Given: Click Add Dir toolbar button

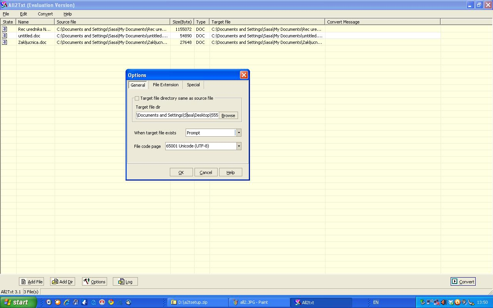Looking at the screenshot, I should tap(63, 282).
